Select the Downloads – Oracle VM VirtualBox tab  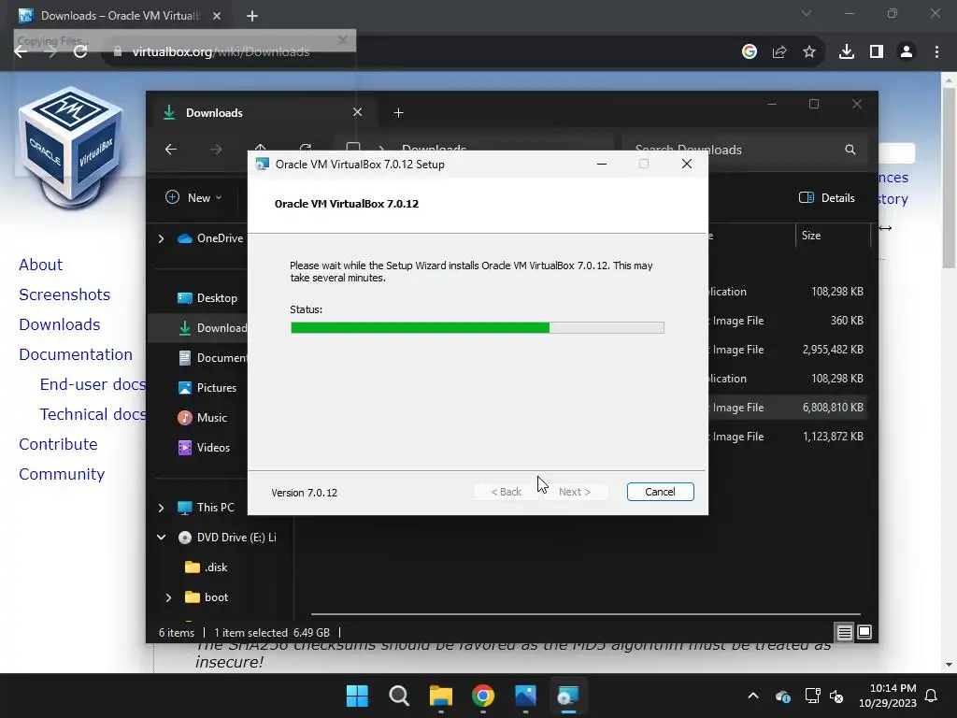[x=121, y=16]
